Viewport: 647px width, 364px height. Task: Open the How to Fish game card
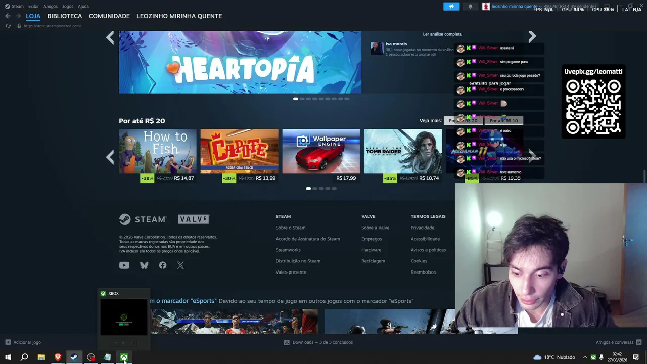(158, 156)
